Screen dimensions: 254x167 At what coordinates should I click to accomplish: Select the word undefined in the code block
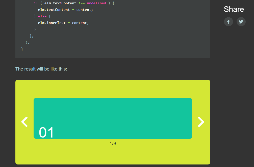pos(96,3)
